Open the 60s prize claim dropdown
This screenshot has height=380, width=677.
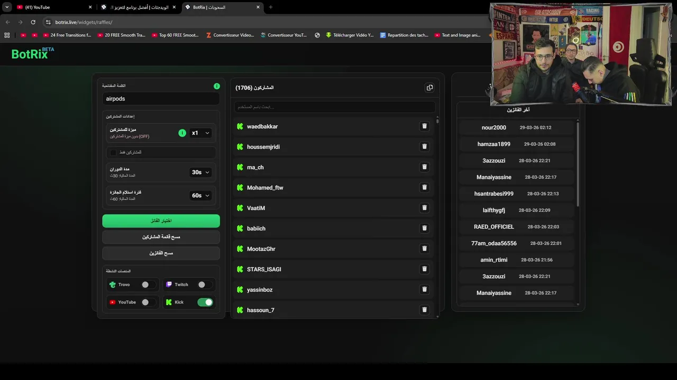click(200, 195)
